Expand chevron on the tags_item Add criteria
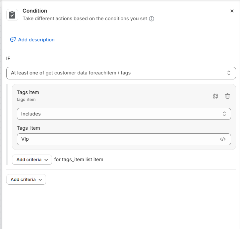The image size is (240, 229). click(46, 160)
